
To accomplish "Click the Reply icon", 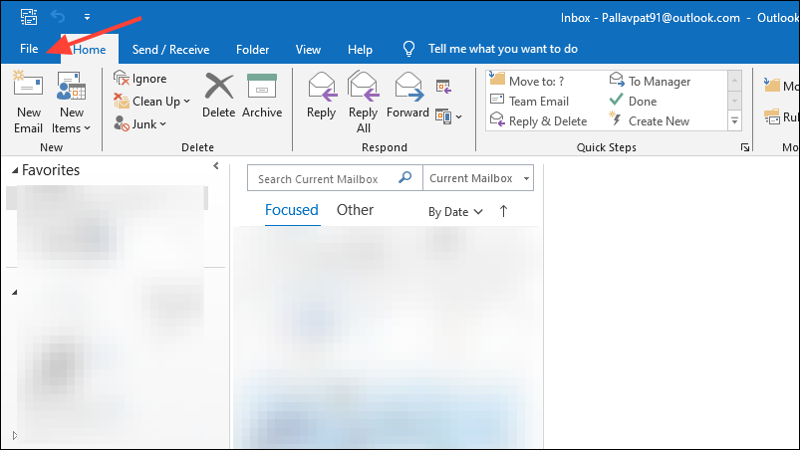I will pos(322,87).
